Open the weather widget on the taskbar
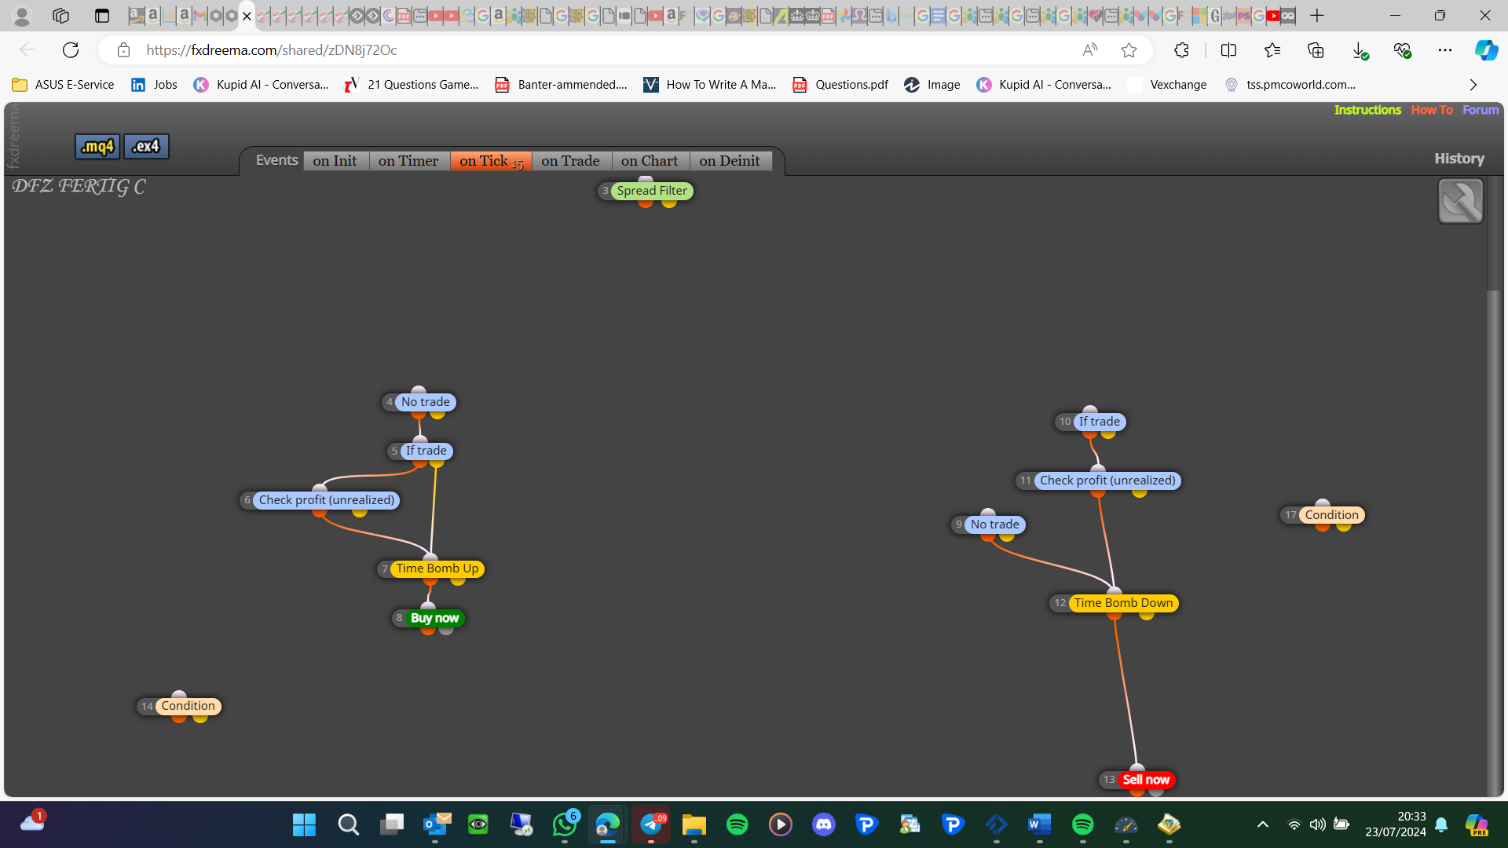The width and height of the screenshot is (1508, 848). click(x=33, y=822)
